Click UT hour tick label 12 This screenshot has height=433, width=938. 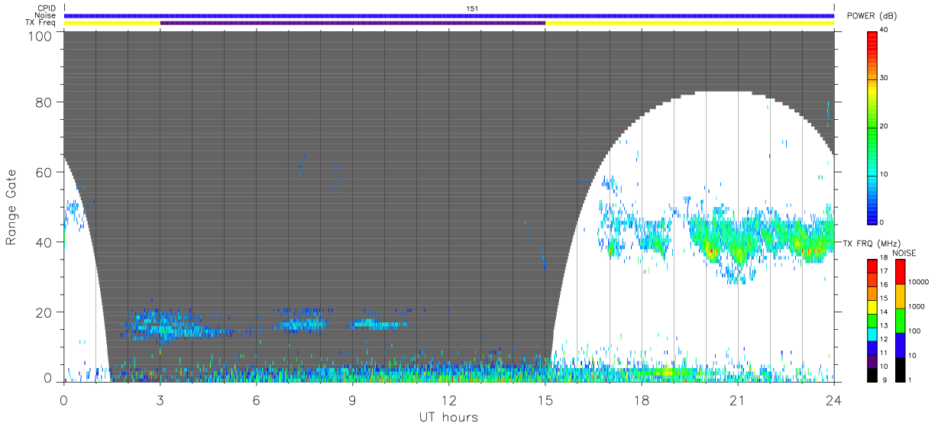click(x=449, y=399)
